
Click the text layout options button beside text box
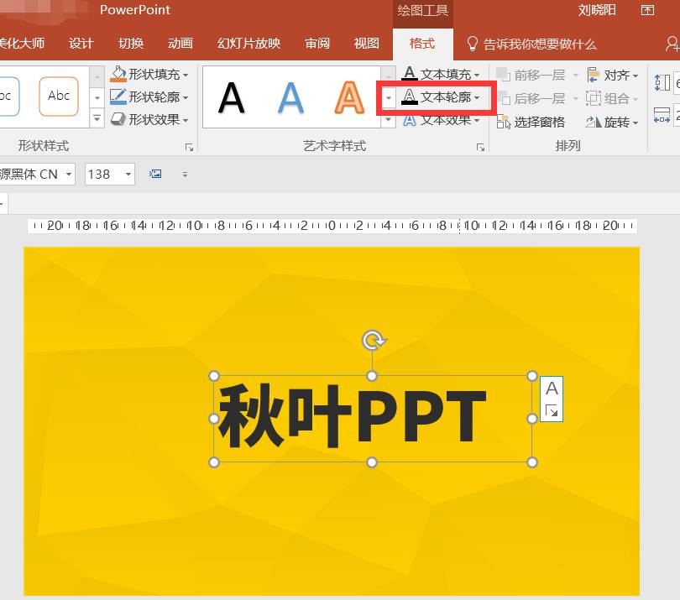pos(552,399)
